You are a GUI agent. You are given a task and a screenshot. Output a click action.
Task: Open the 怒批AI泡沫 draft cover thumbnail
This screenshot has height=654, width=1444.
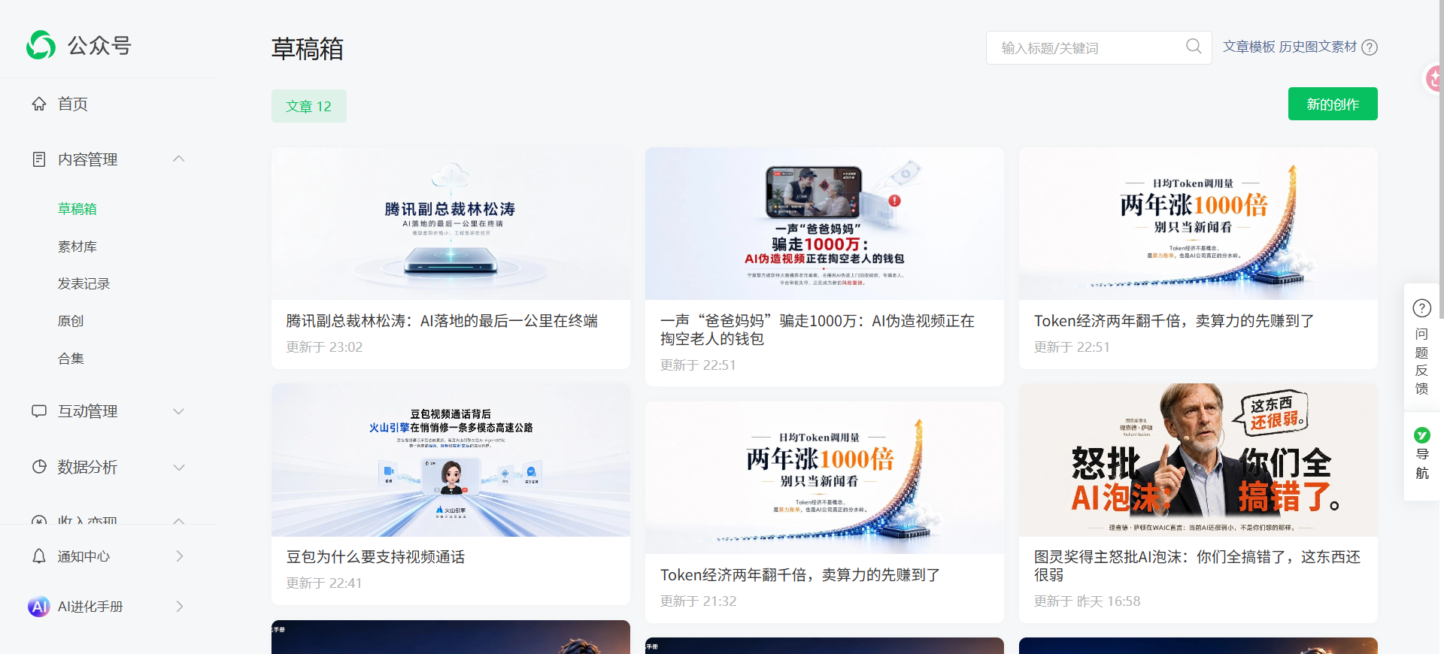coord(1198,460)
